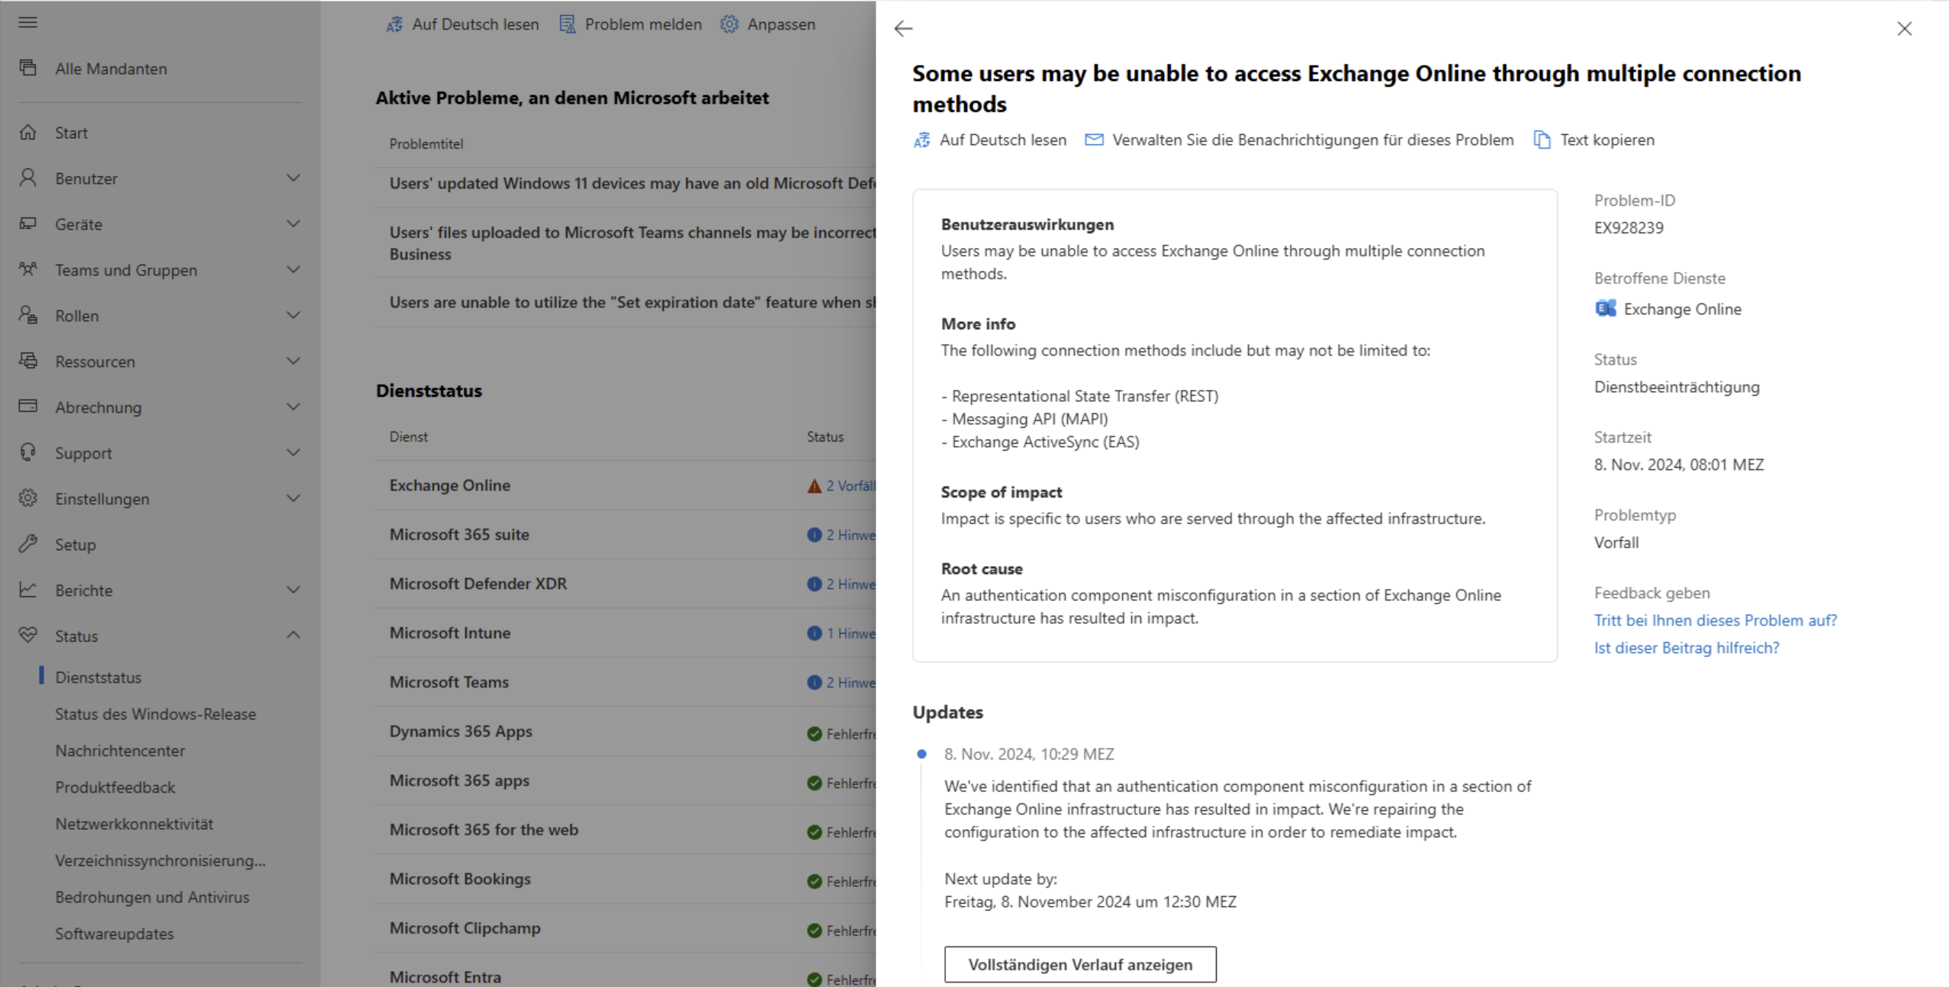The width and height of the screenshot is (1949, 987).
Task: Click 'Tritt bei Ihnen dieses Problem auf?' link
Action: pos(1715,620)
